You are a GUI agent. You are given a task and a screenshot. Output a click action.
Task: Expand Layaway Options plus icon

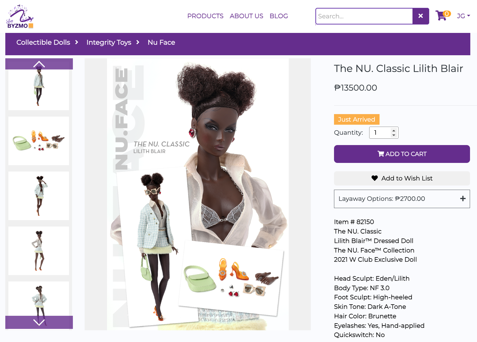(x=463, y=199)
